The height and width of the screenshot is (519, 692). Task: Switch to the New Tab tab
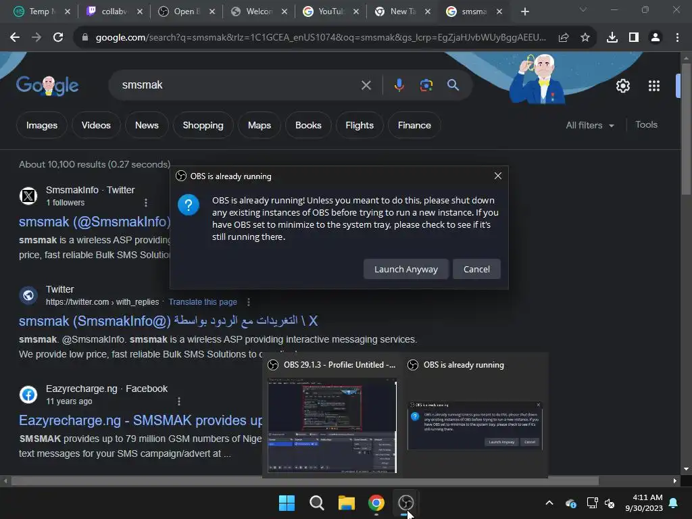pyautogui.click(x=401, y=11)
